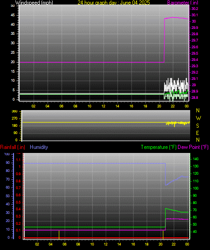The width and height of the screenshot is (210, 250).
Task: Click the yellow marker near hour 05 in the bottom graph
Action: click(59, 235)
